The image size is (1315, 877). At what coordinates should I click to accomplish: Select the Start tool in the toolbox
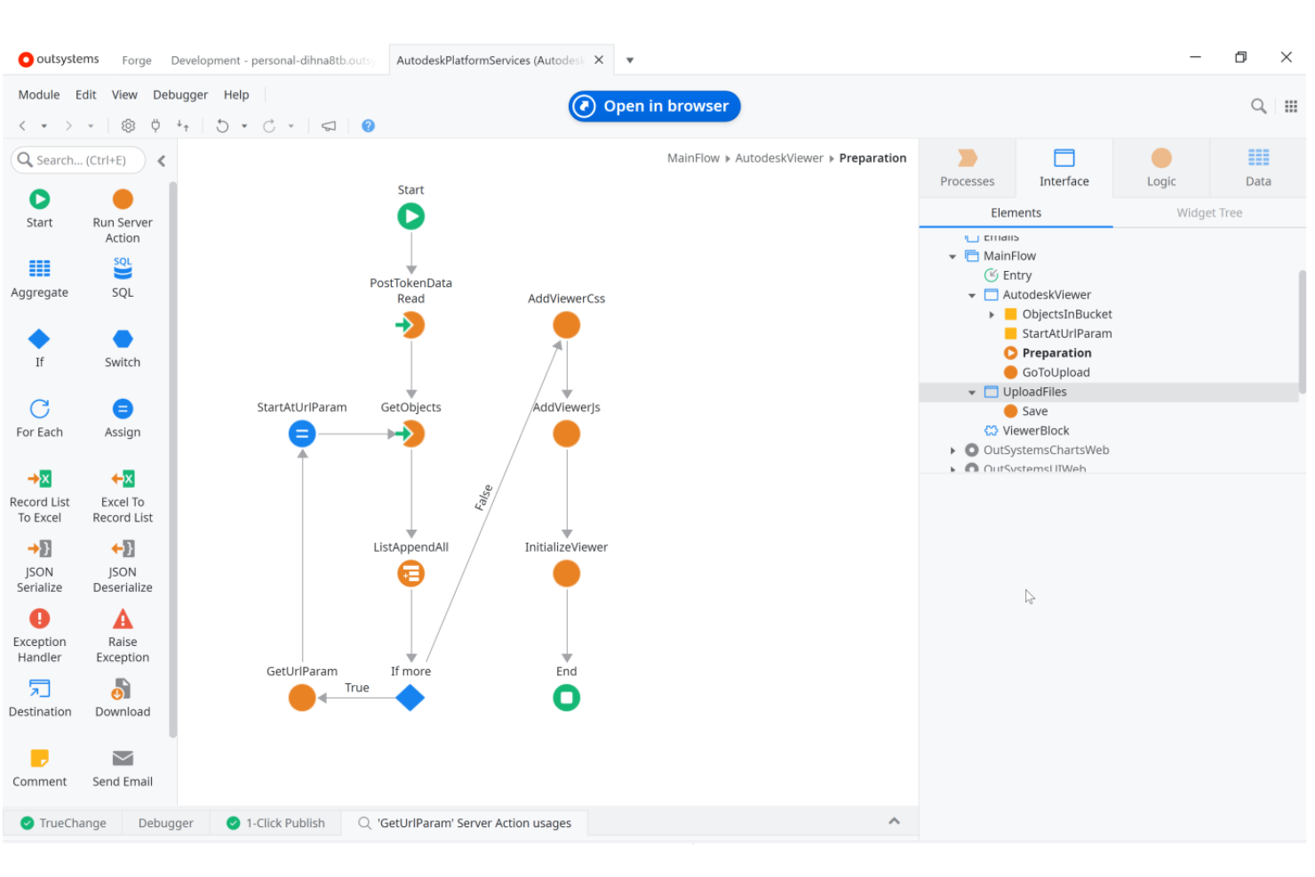(x=39, y=209)
